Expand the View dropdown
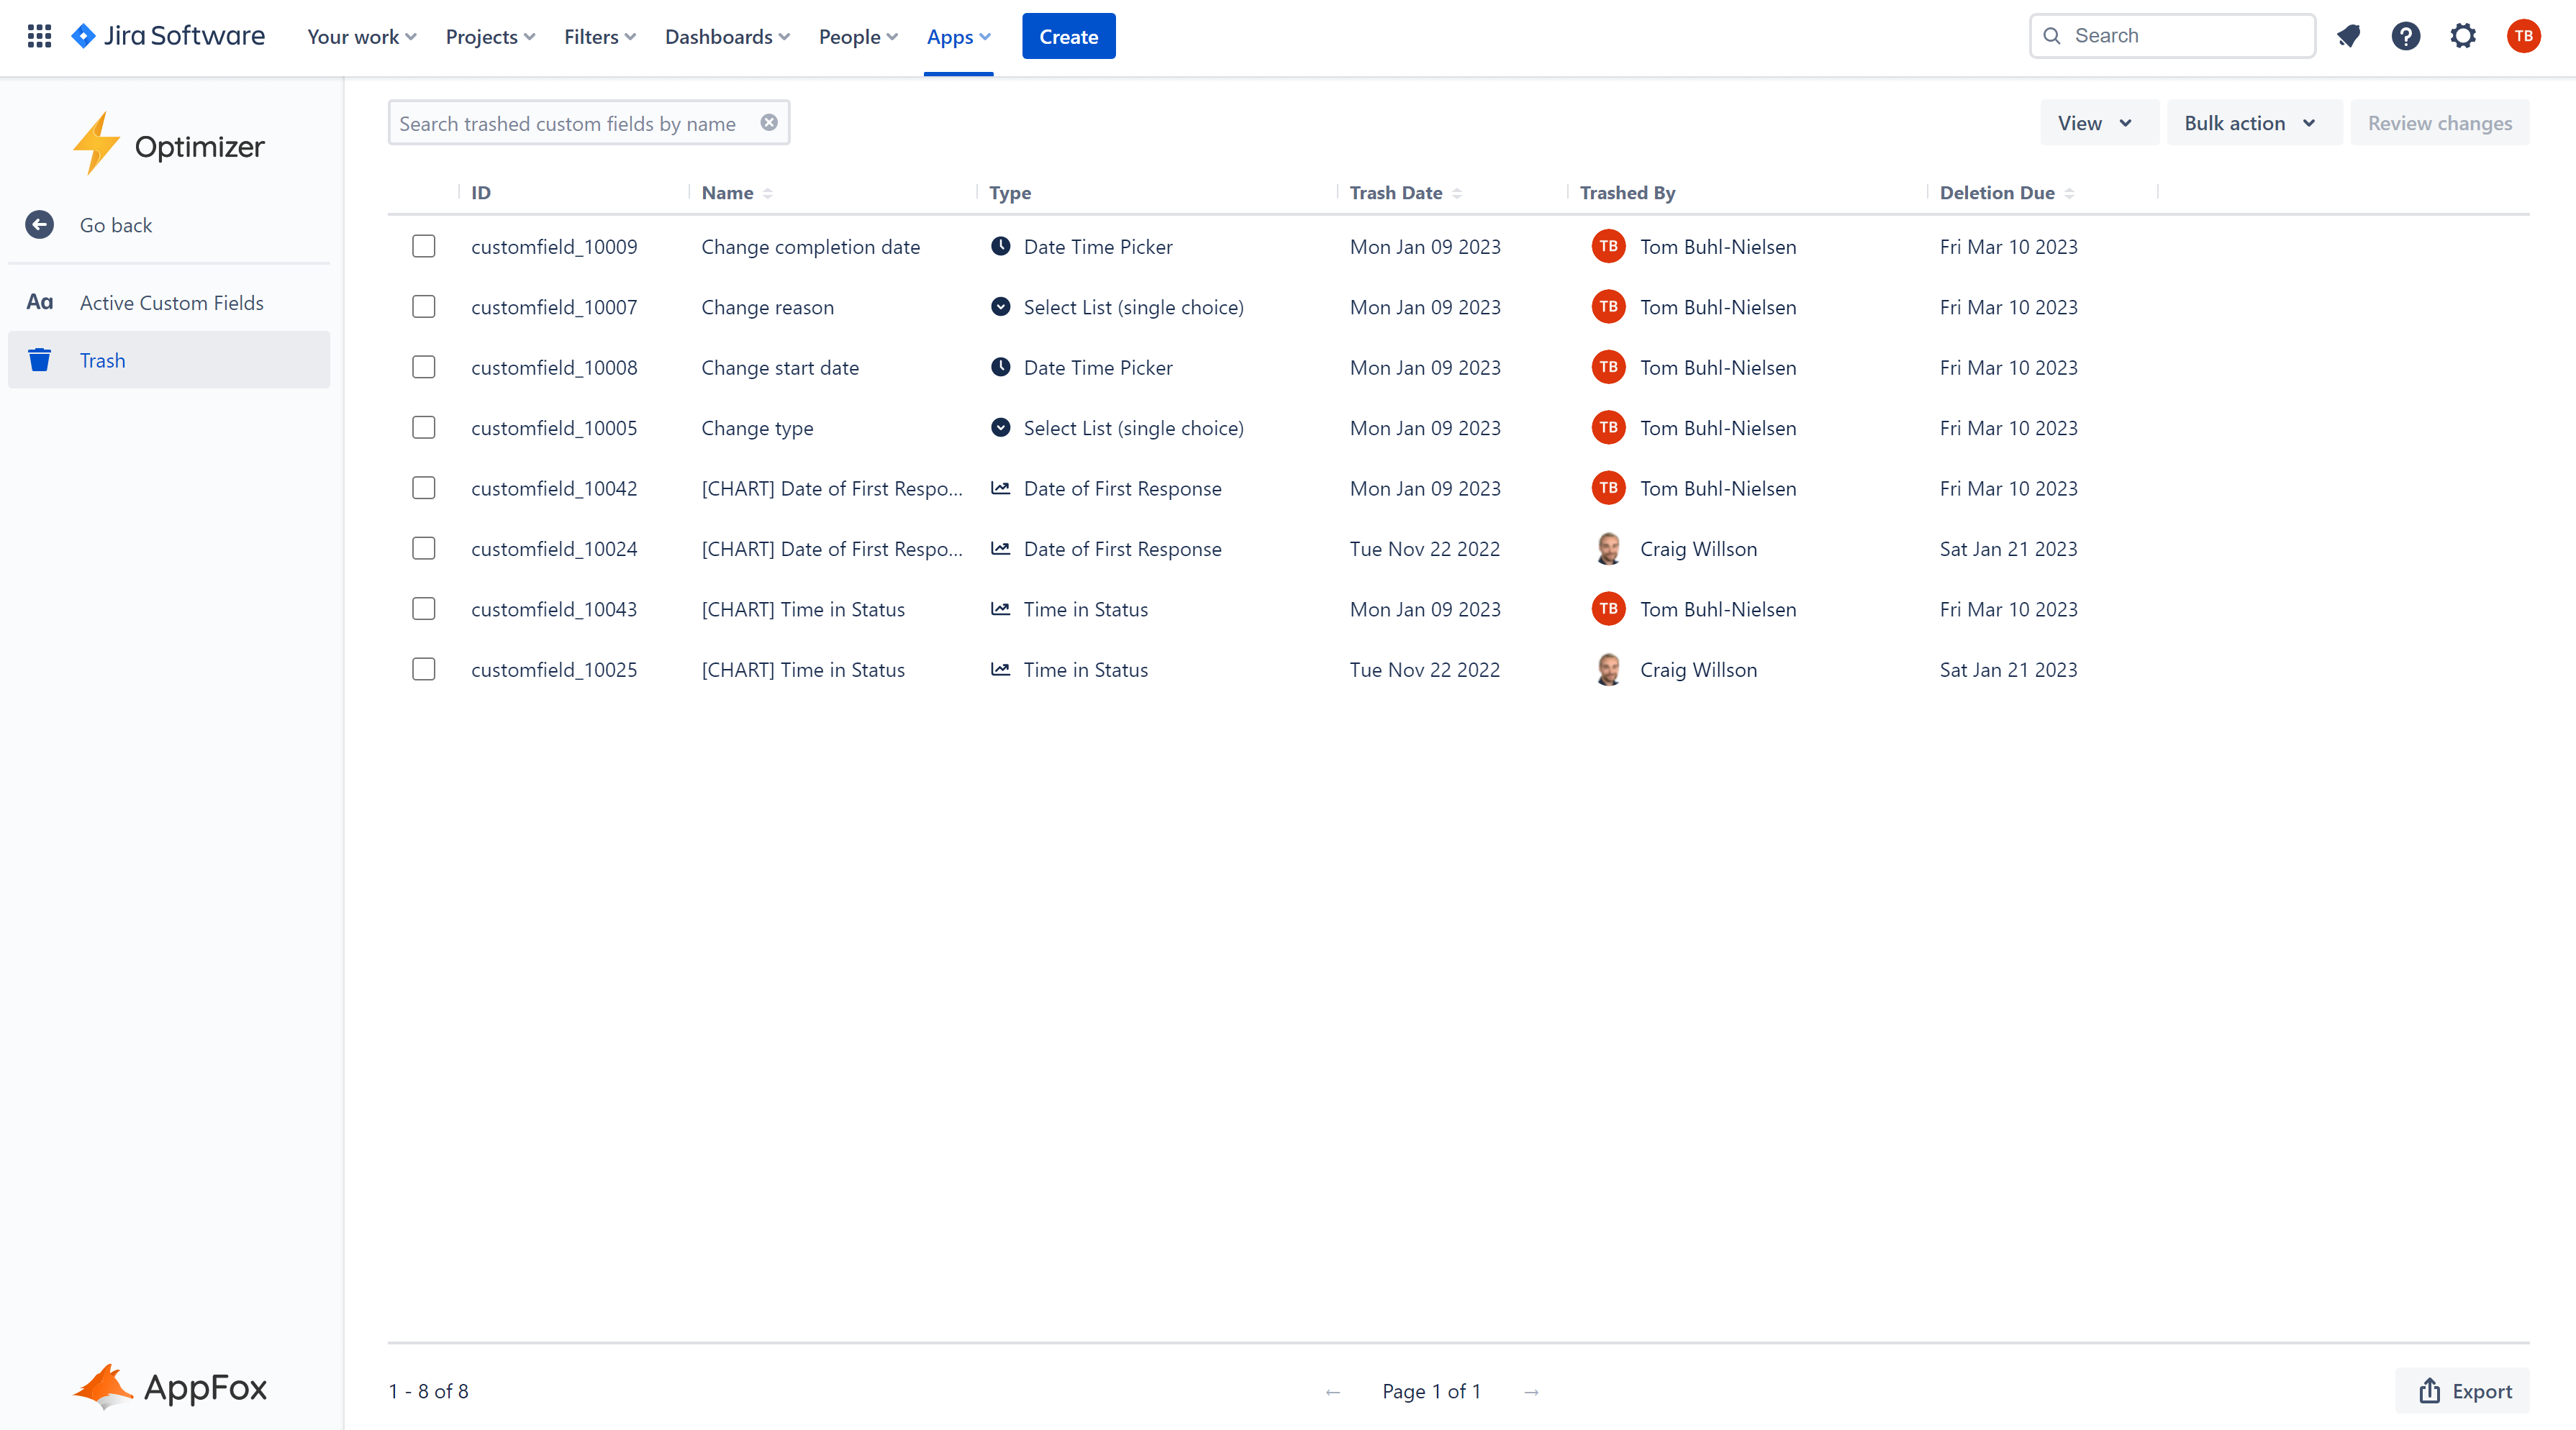The image size is (2576, 1430). tap(2096, 123)
